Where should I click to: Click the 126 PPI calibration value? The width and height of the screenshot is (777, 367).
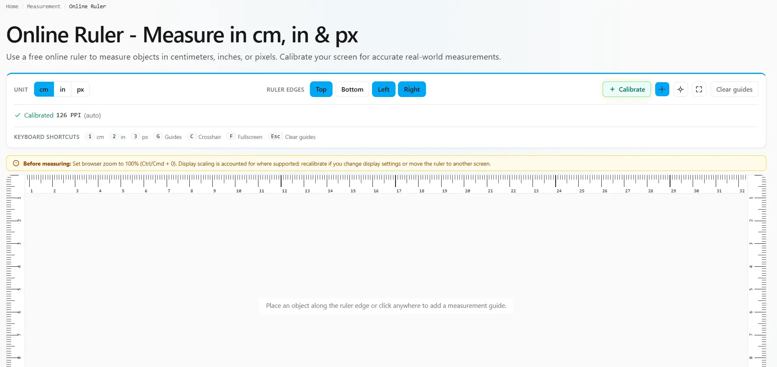tap(68, 115)
